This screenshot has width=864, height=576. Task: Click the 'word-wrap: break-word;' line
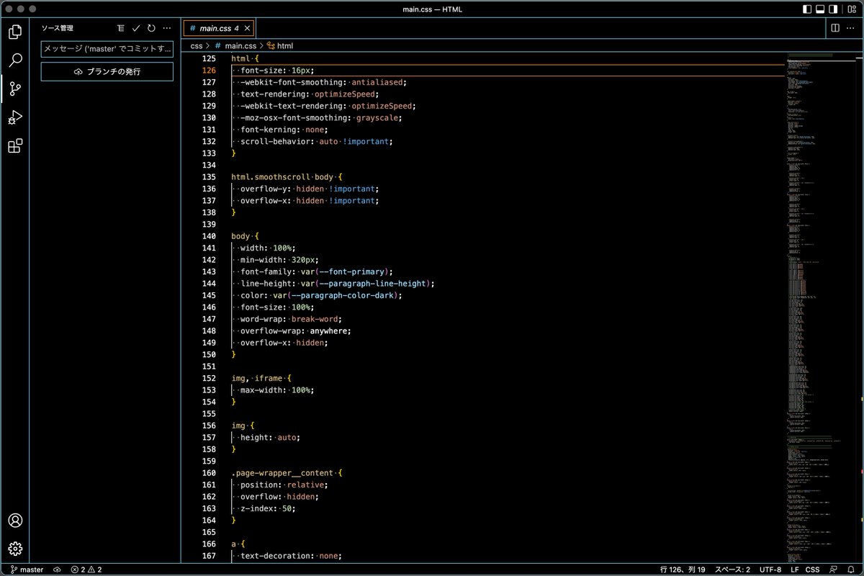(x=292, y=319)
